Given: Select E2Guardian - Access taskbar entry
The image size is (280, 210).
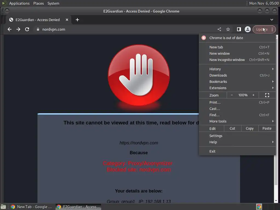Looking at the screenshot, I should click(78, 207).
